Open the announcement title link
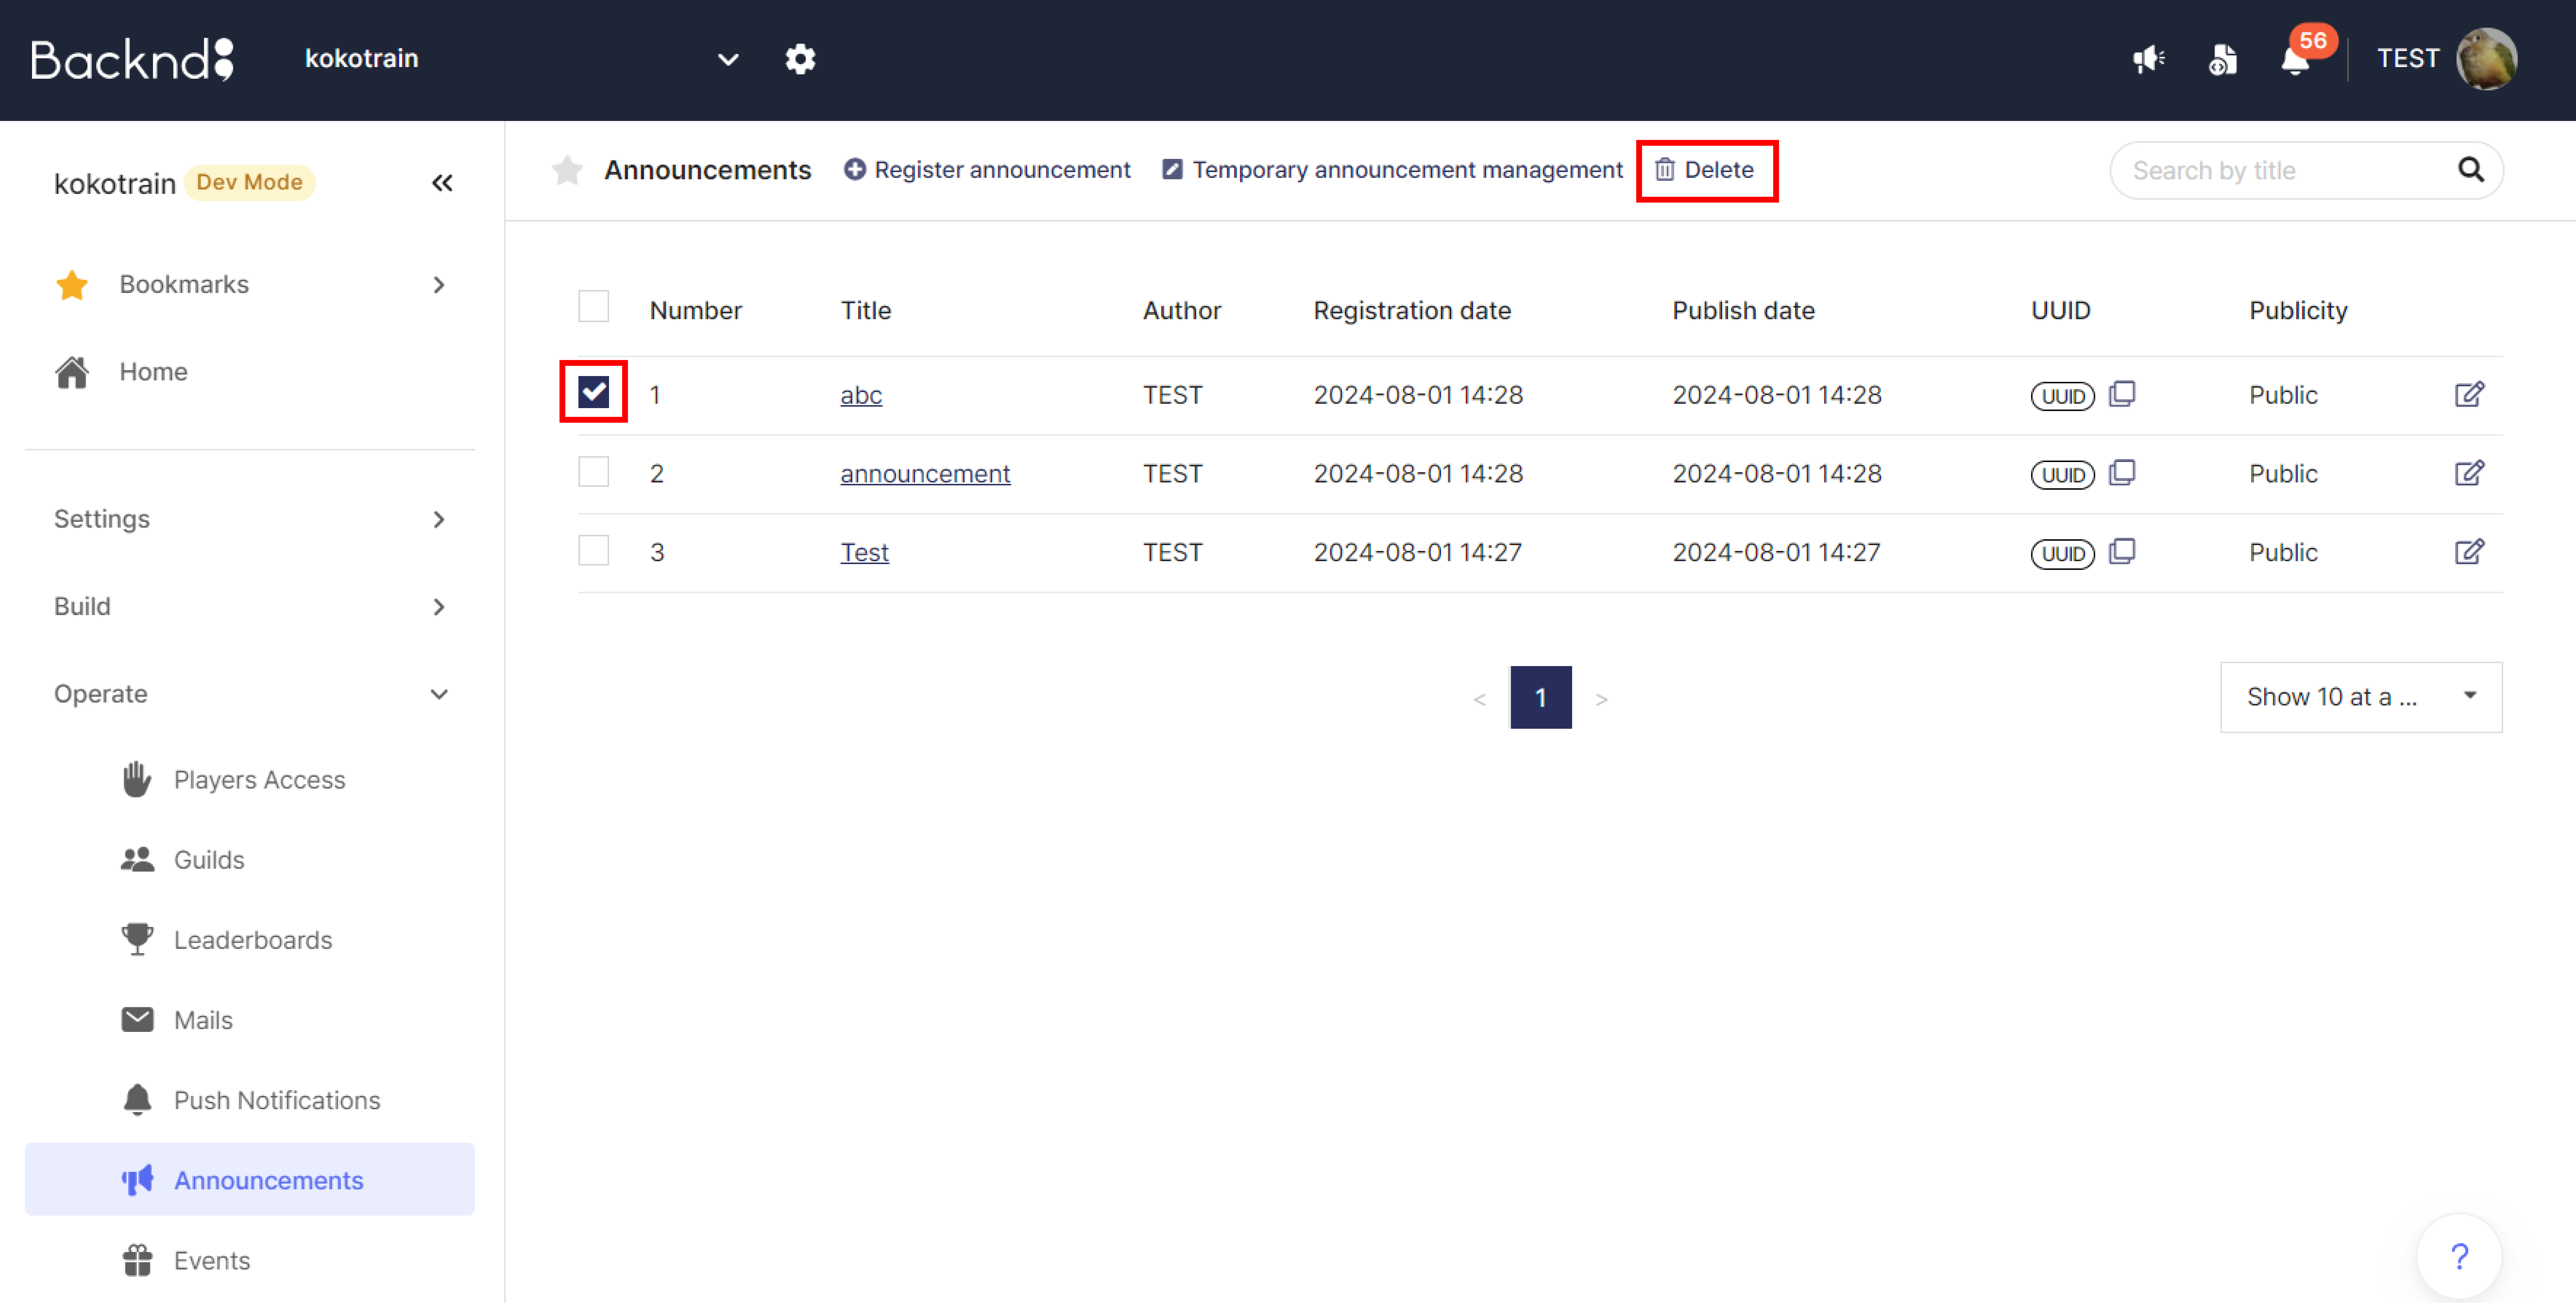The height and width of the screenshot is (1303, 2576). click(925, 474)
